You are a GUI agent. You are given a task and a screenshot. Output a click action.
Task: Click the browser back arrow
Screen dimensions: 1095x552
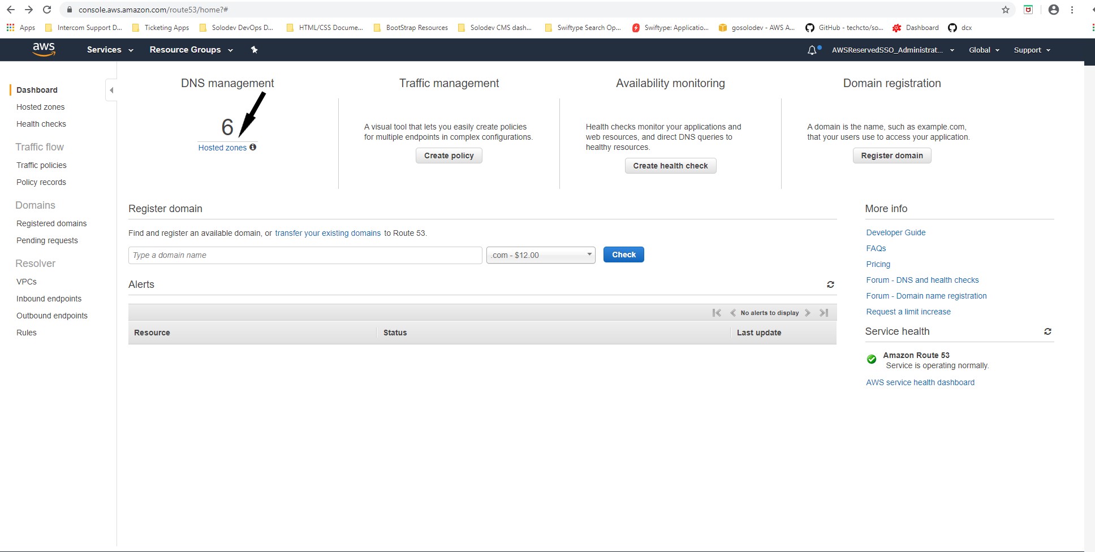(10, 10)
